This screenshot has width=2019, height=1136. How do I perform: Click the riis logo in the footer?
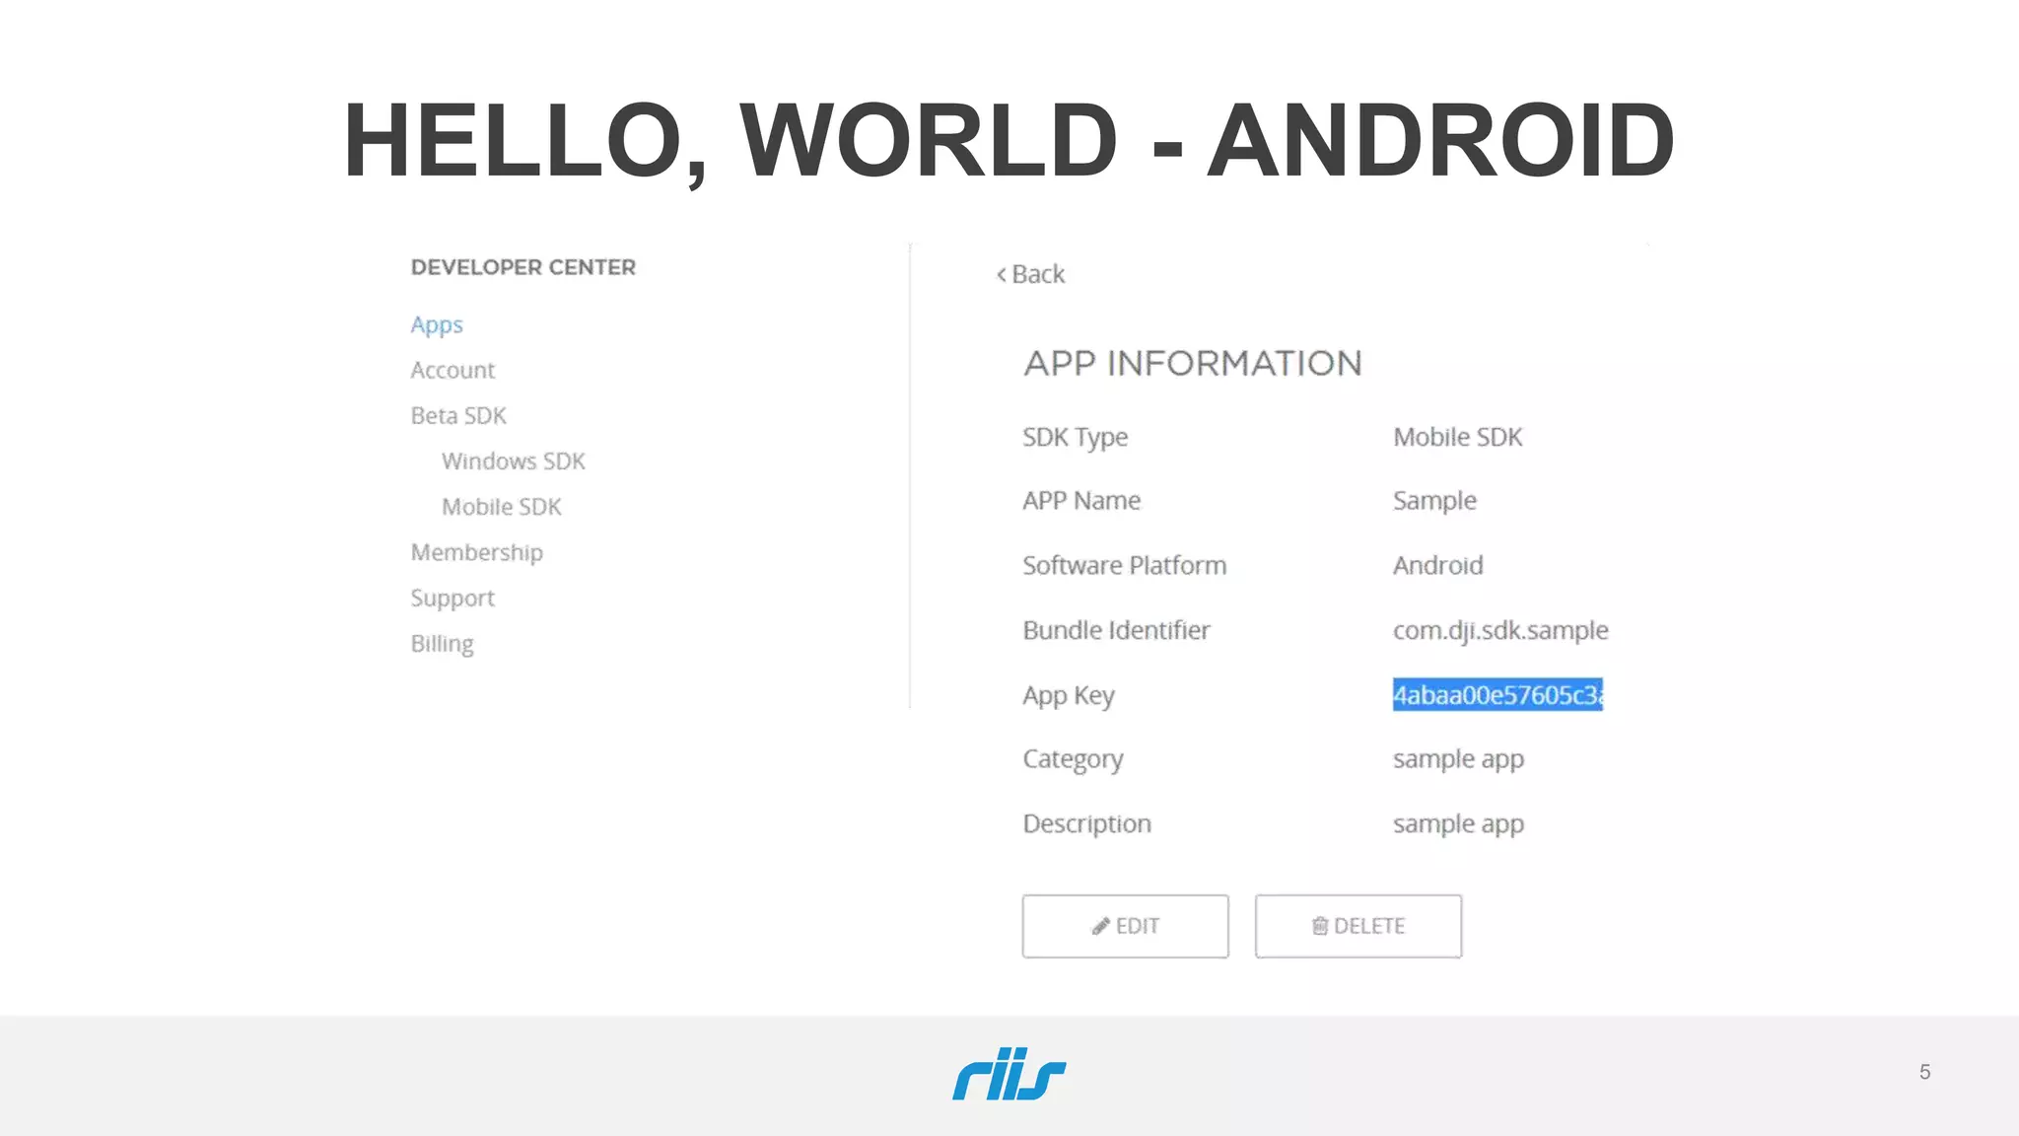1009,1074
